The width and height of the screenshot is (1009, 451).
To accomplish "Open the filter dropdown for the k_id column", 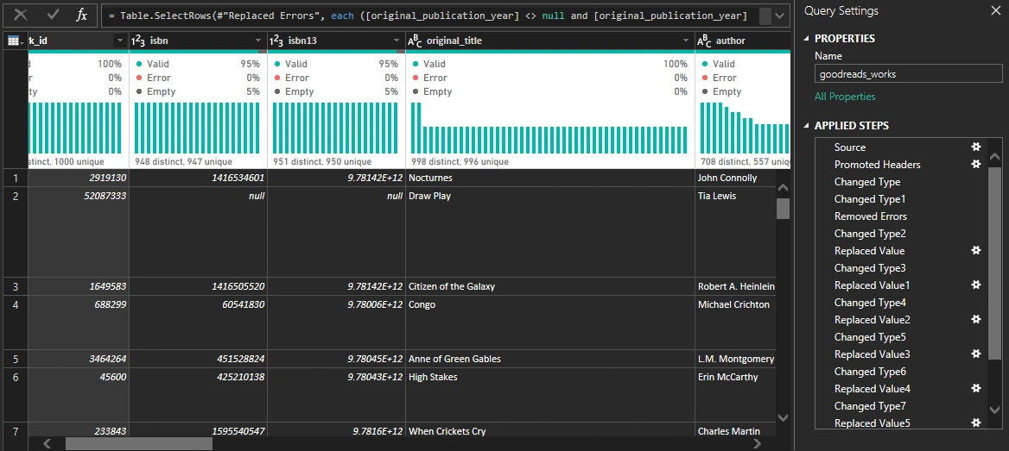I will click(x=119, y=41).
